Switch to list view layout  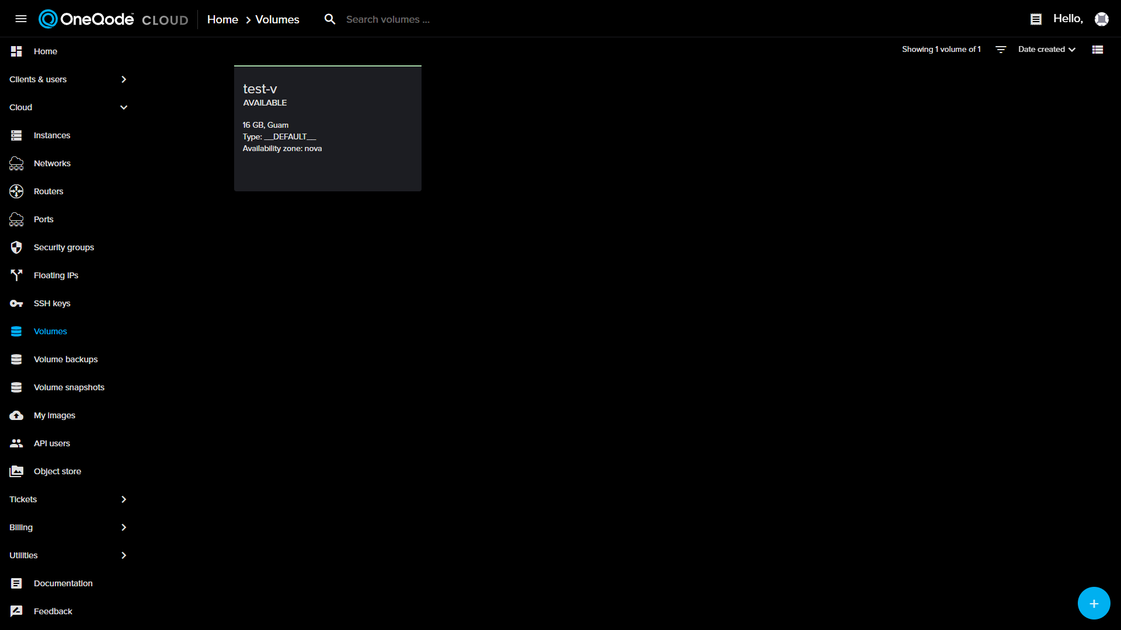(1097, 50)
